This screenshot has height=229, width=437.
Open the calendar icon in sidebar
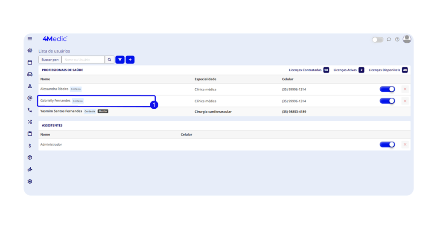[x=30, y=62]
